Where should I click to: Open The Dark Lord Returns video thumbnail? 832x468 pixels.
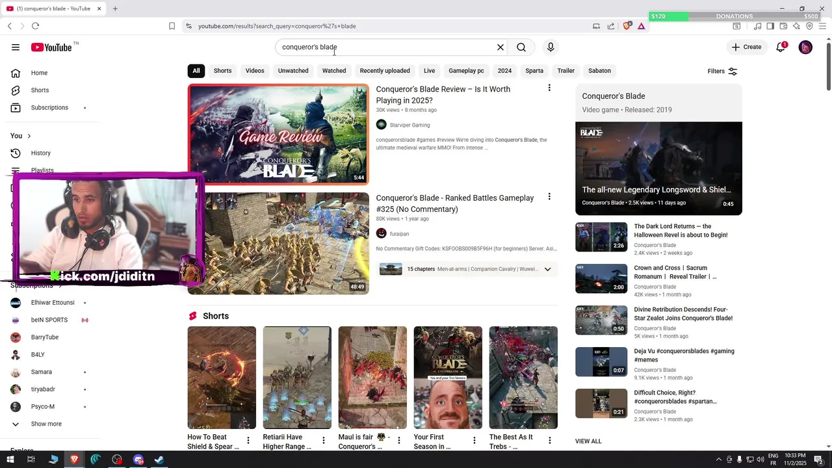[601, 237]
